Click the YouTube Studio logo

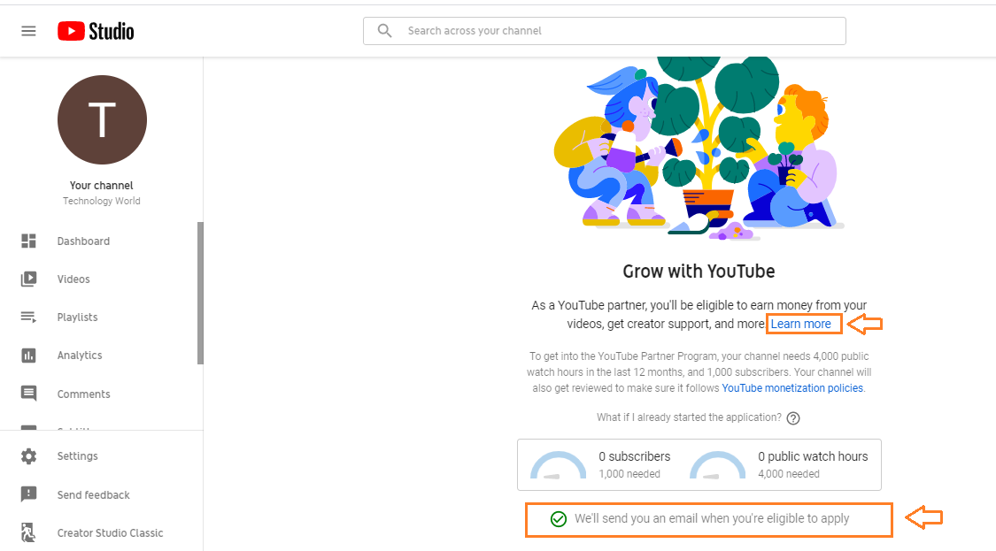[x=96, y=31]
